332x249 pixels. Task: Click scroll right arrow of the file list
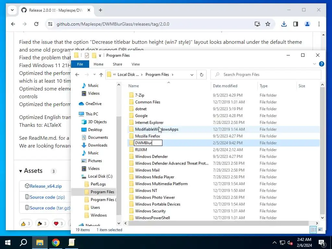pos(317,223)
